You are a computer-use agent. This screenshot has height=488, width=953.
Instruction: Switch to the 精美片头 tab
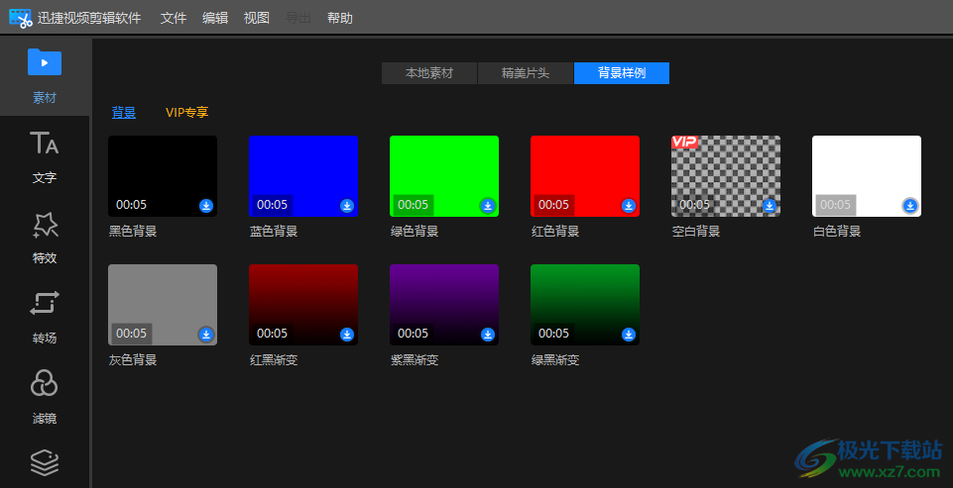[x=526, y=73]
